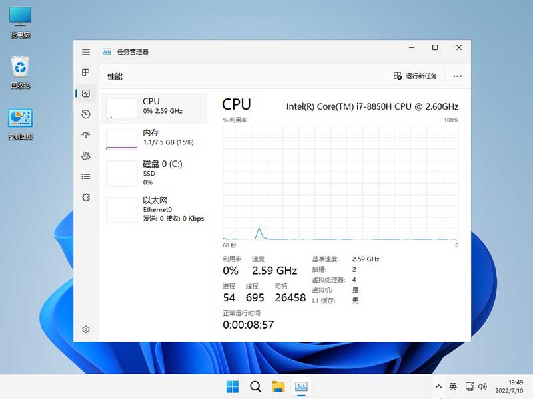The image size is (533, 399).
Task: Open the Windows Start menu
Action: click(233, 386)
